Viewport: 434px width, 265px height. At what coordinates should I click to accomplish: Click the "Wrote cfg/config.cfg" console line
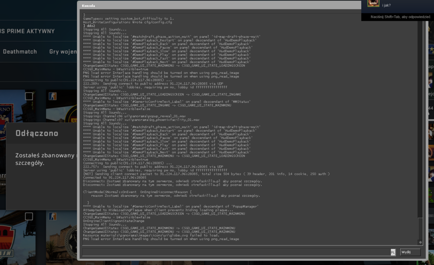pyautogui.click(x=127, y=22)
